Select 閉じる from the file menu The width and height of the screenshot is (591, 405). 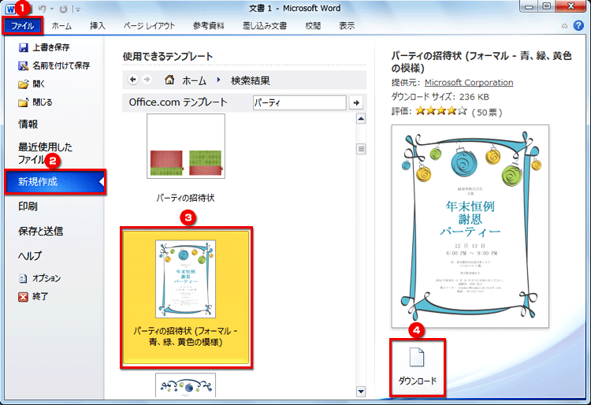(35, 102)
